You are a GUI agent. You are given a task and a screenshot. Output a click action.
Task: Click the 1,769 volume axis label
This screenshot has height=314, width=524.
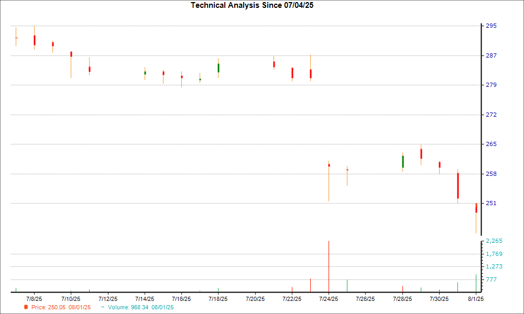tap(494, 254)
